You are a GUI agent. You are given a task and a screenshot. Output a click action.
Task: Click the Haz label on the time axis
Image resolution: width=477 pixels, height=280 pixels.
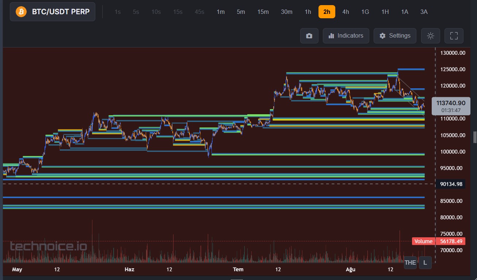click(129, 270)
